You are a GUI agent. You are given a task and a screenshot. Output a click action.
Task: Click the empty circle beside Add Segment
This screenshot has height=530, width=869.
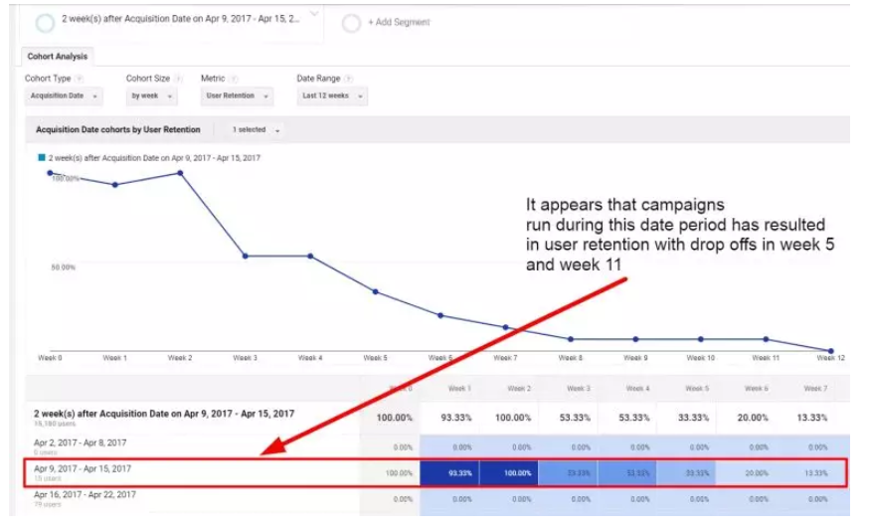[351, 23]
